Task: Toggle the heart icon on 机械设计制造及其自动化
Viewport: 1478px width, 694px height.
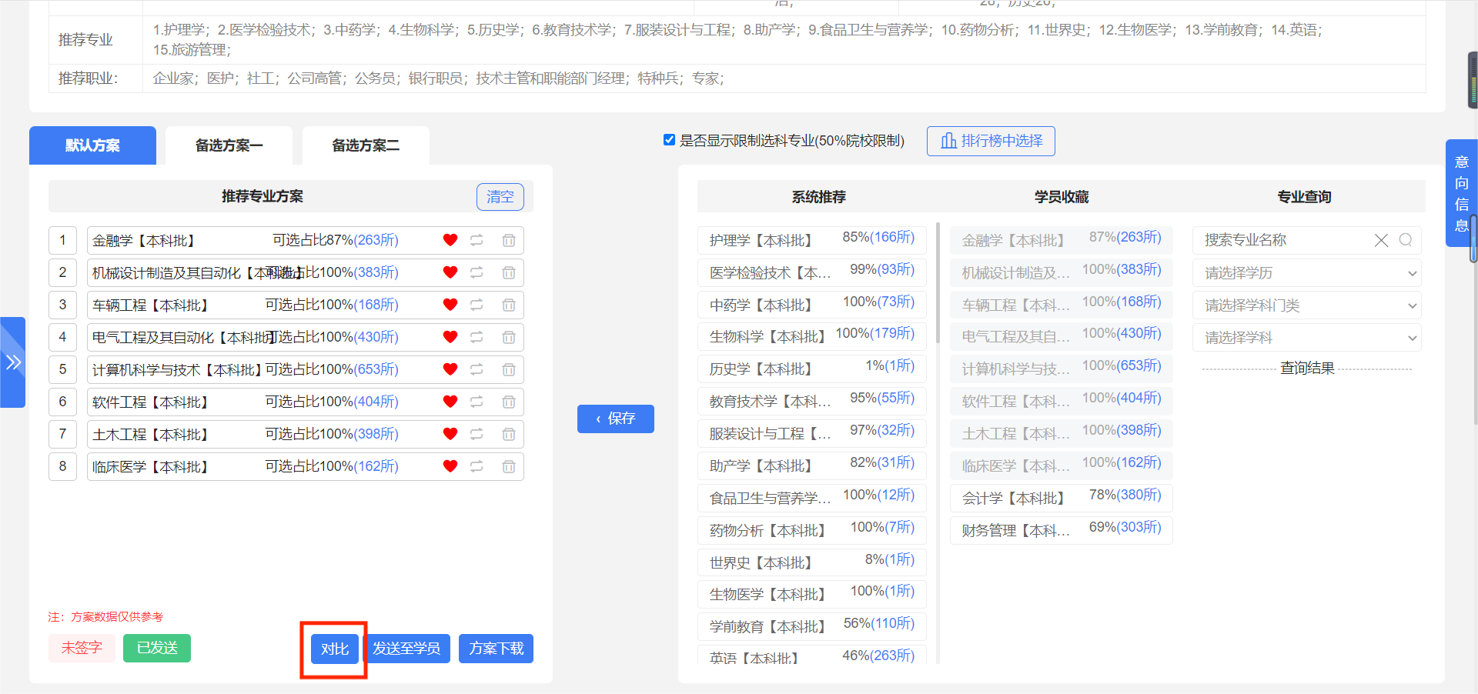Action: (x=450, y=272)
